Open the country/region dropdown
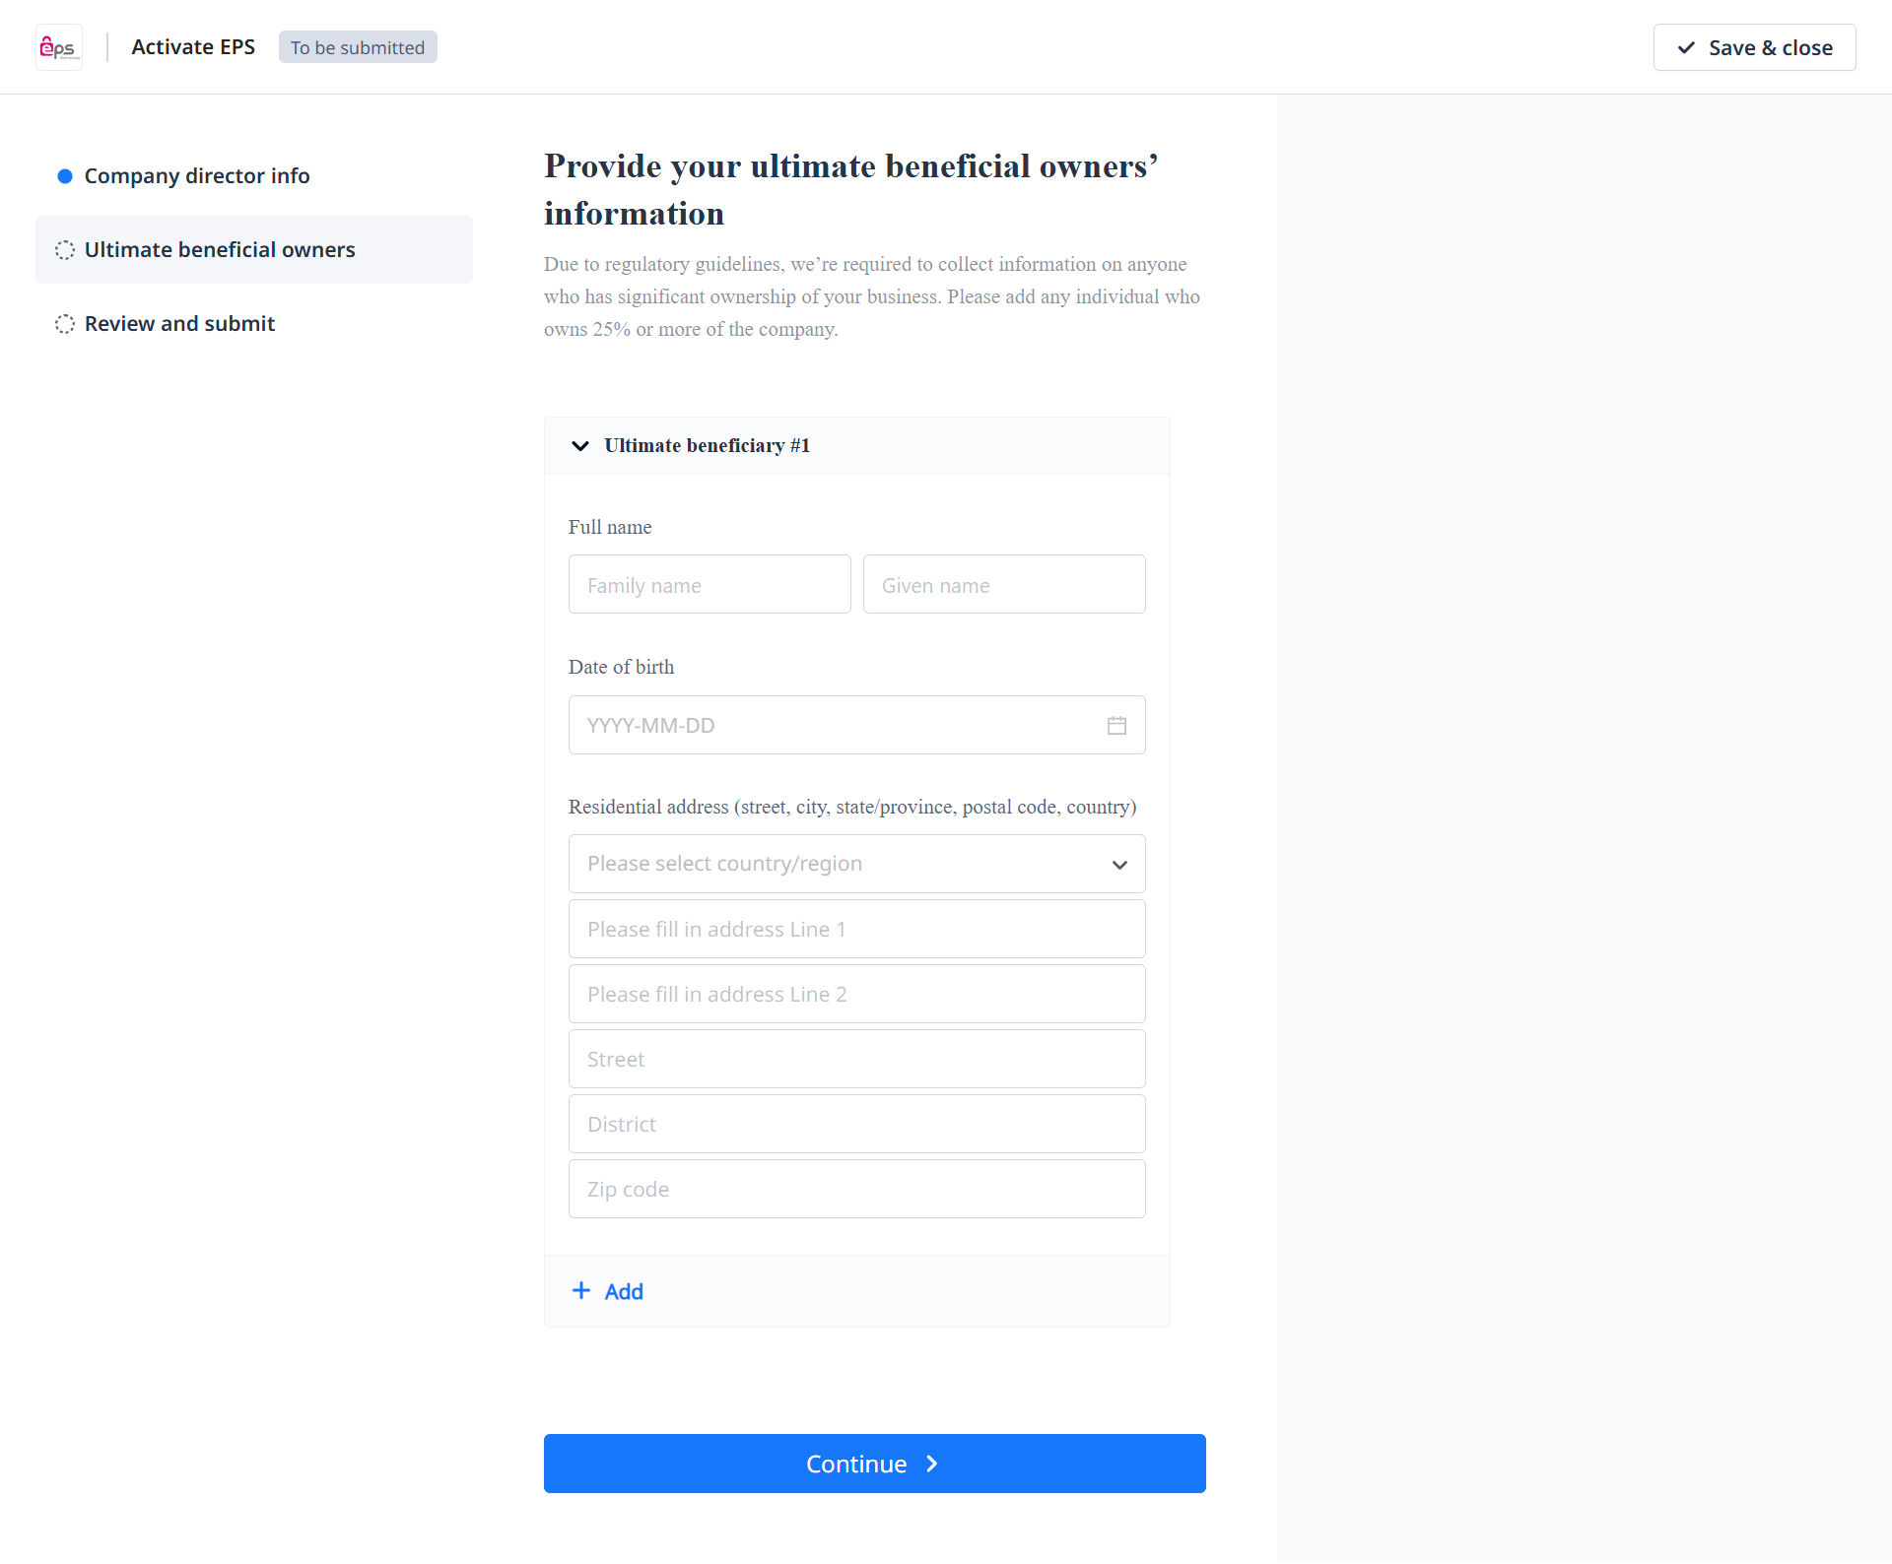This screenshot has width=1892, height=1564. [856, 864]
